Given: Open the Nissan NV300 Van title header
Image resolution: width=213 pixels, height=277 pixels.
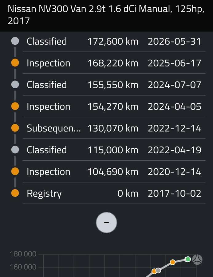Looking at the screenshot, I should pyautogui.click(x=106, y=15).
